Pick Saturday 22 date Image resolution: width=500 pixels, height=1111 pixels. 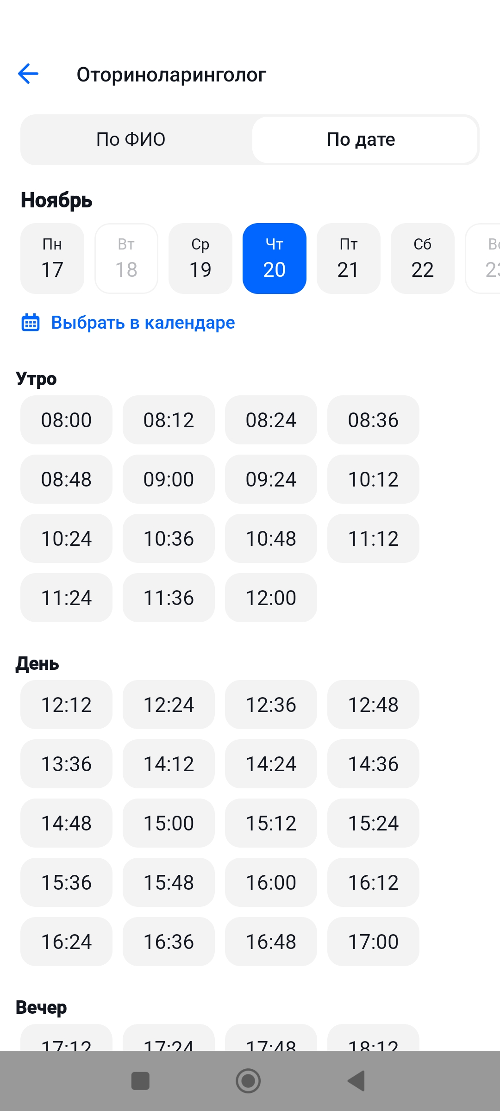tap(423, 258)
